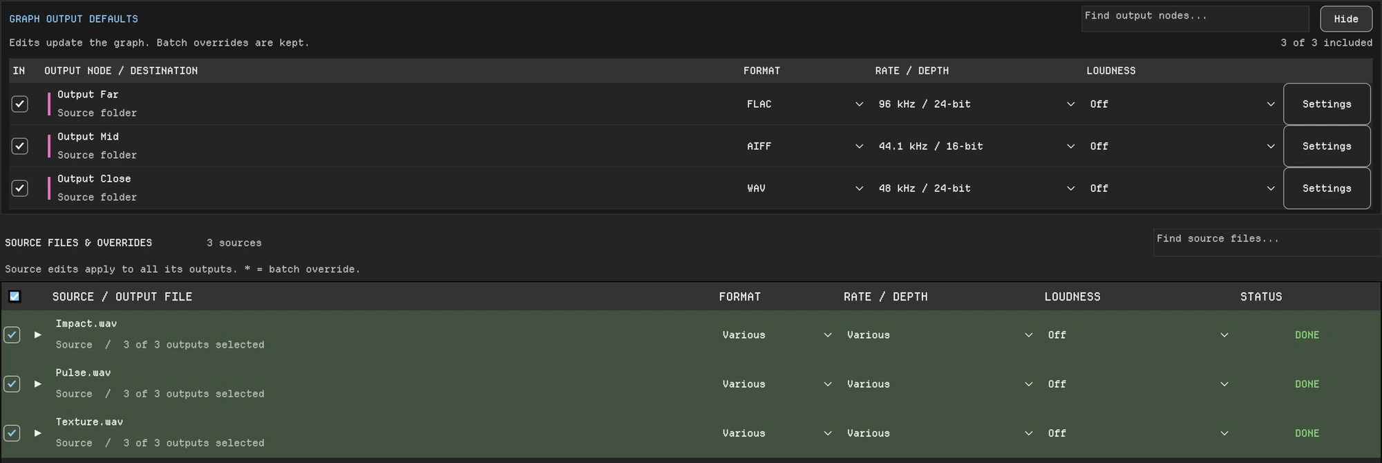The image size is (1382, 463).
Task: Click the pink color bar of Output Mid
Action: 49,147
